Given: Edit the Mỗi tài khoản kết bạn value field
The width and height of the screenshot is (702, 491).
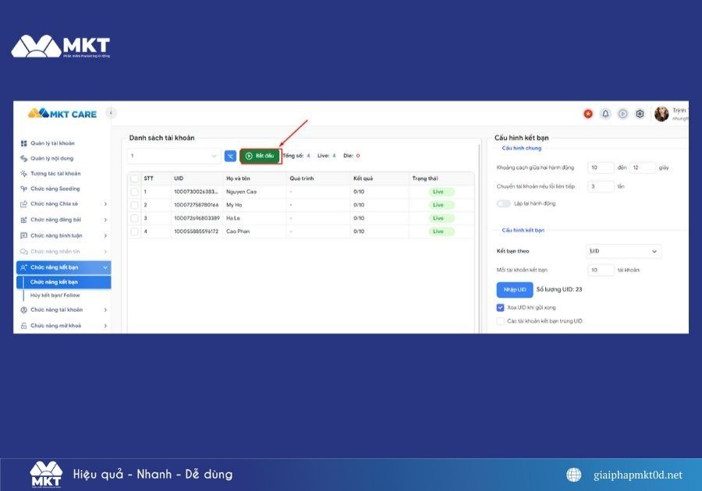Looking at the screenshot, I should (601, 269).
